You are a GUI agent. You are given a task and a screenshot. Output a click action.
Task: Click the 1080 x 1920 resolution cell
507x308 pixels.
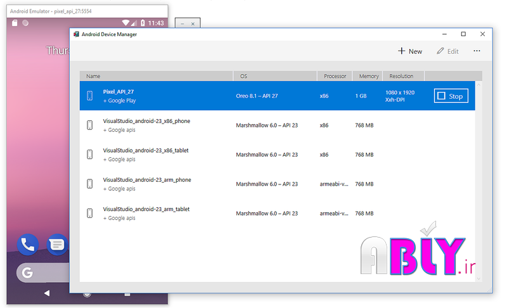(x=400, y=96)
